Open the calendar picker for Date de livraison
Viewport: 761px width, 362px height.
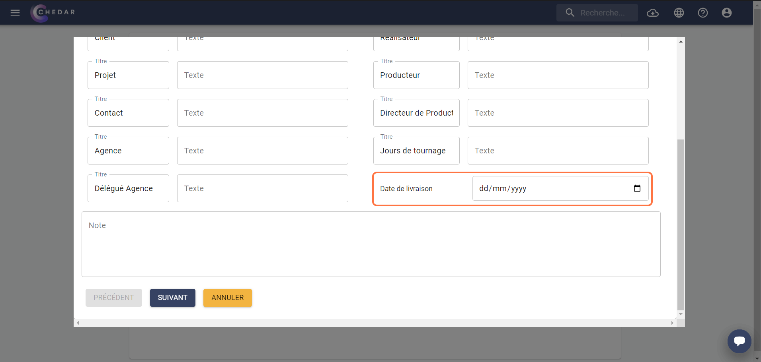coord(637,188)
